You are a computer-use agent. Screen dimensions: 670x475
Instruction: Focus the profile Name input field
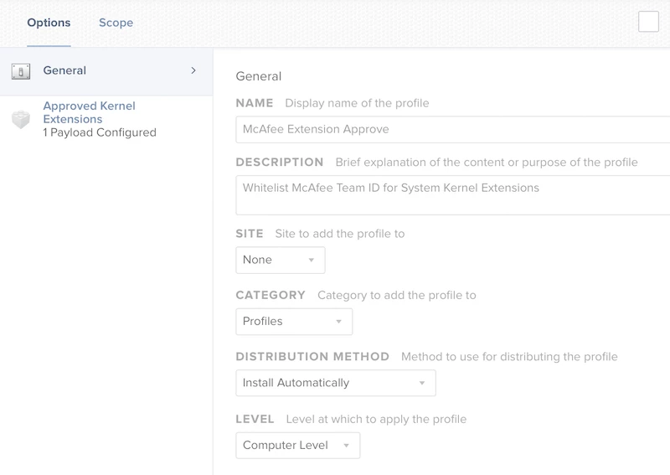point(452,130)
